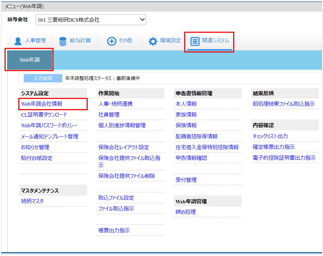323x256 pixels.
Task: Click the 給与会社 label
Action: tap(18, 19)
